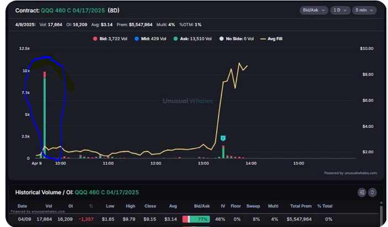Toggle the Ask volume legend item

click(192, 39)
